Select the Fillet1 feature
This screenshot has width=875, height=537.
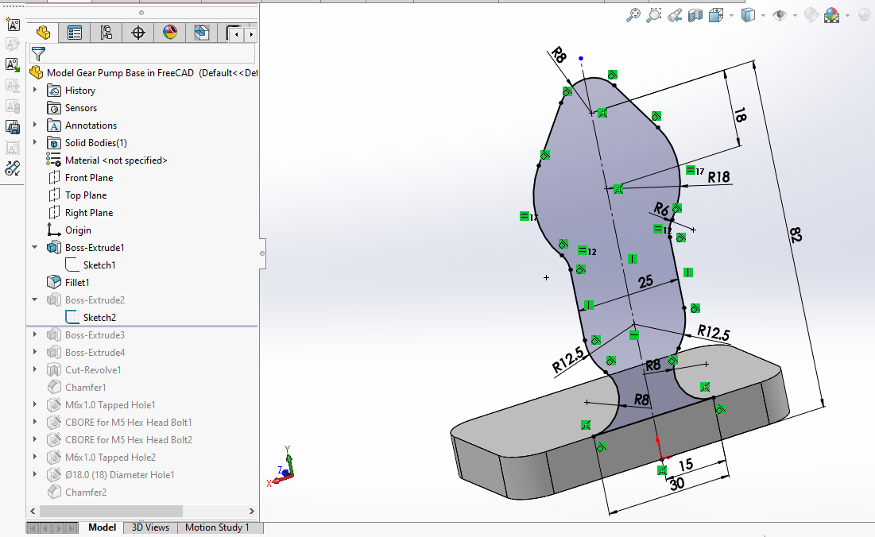[x=77, y=283]
